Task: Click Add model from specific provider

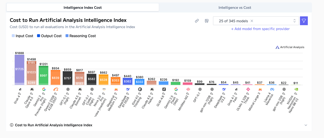Action: (x=260, y=29)
